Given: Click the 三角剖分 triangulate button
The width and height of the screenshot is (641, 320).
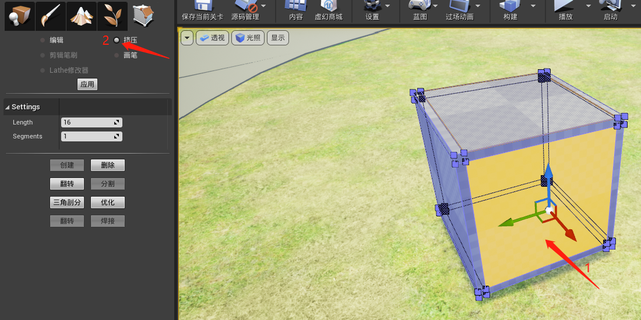Looking at the screenshot, I should tap(67, 202).
